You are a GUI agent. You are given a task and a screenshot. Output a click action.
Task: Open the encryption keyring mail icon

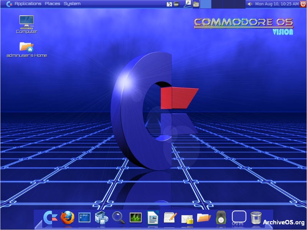click(188, 218)
